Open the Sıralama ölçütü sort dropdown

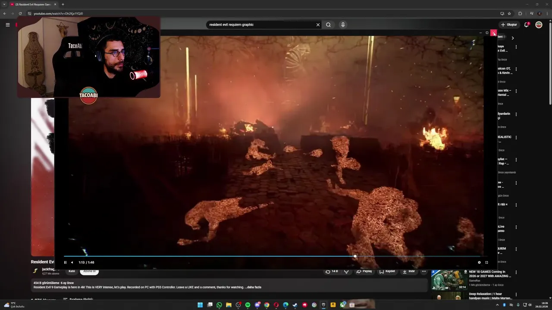pos(78,299)
